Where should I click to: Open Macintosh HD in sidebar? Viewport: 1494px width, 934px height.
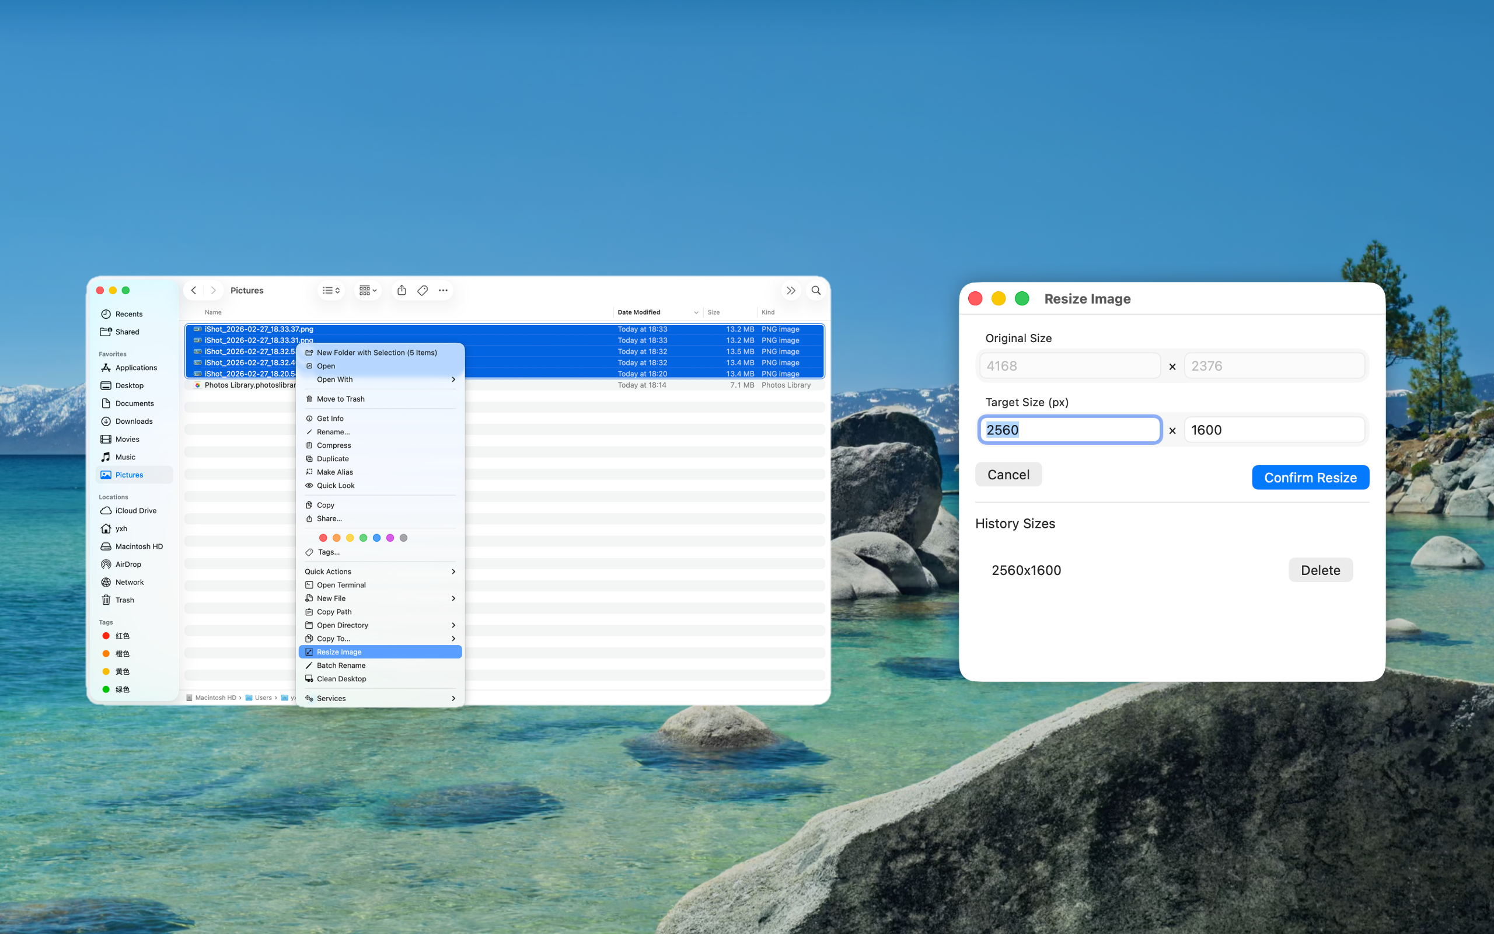[135, 547]
